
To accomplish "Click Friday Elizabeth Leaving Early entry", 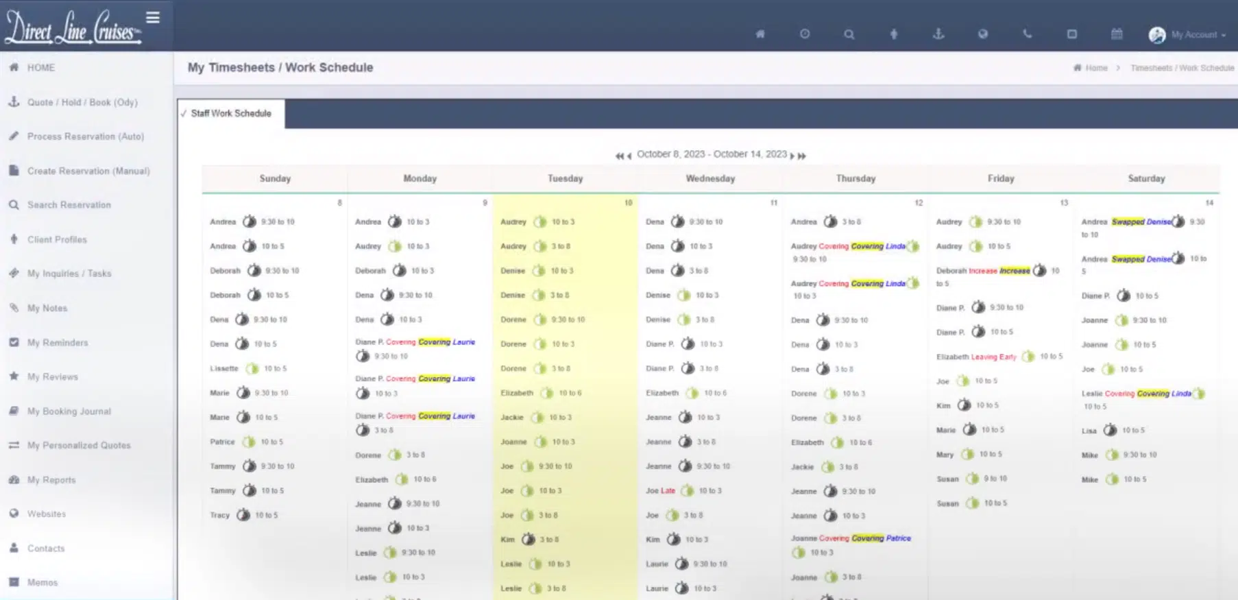I will point(999,357).
